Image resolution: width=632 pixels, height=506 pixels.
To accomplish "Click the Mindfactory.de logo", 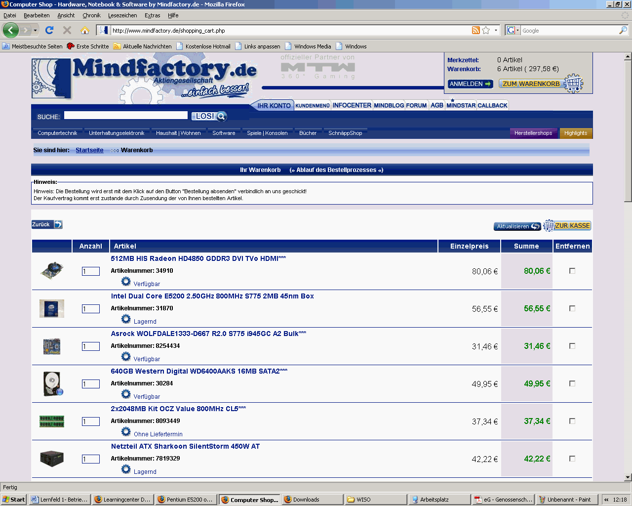I will (x=144, y=79).
